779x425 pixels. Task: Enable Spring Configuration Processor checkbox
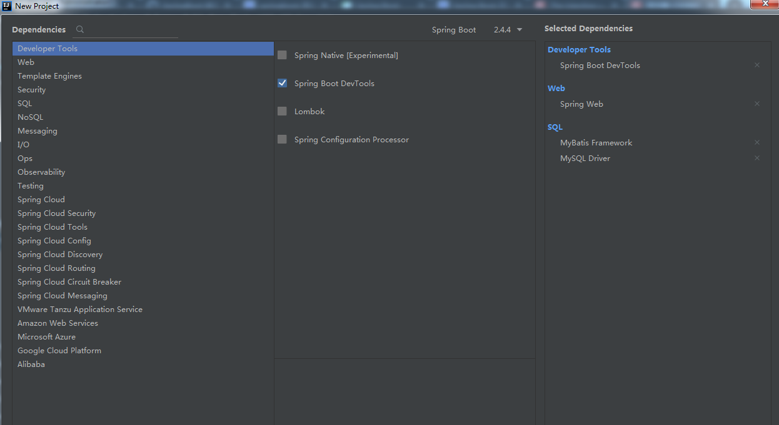tap(282, 139)
